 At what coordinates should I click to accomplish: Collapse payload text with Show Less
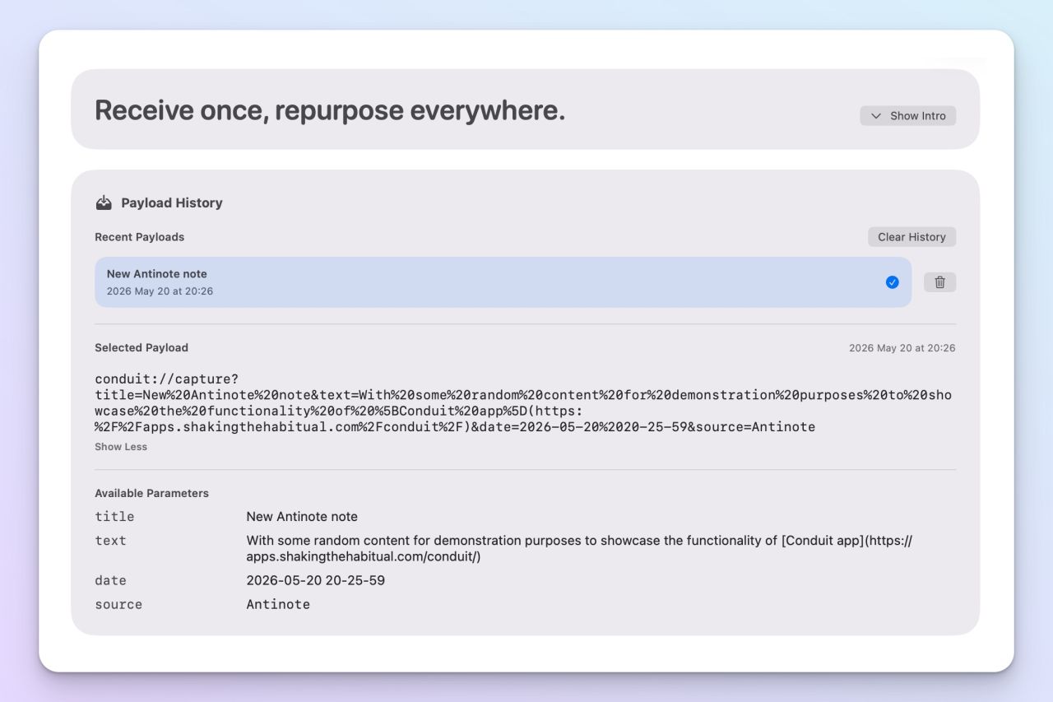click(121, 447)
